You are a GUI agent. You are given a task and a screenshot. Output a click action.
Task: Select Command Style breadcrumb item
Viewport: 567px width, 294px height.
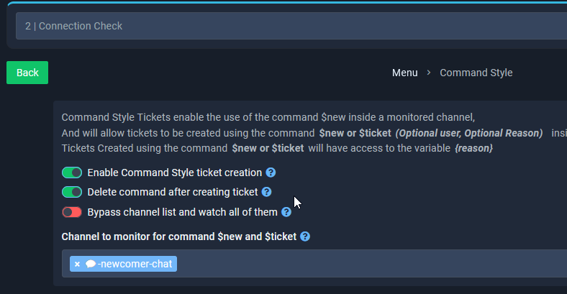click(x=476, y=73)
